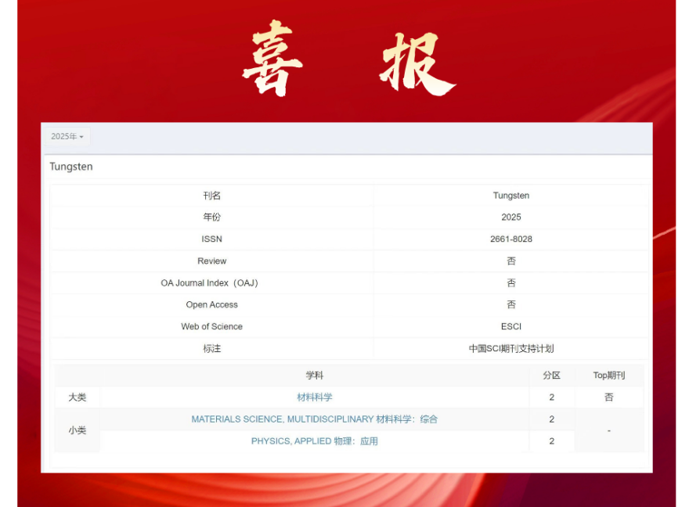Select the 中国SCI期刊支持计划 annotation text

pos(510,348)
